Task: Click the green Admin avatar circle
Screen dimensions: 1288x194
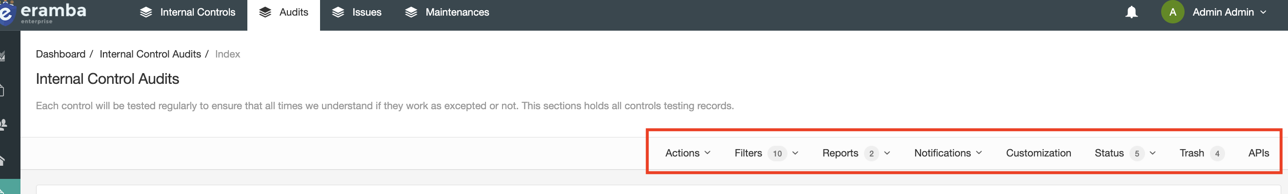Action: (x=1172, y=12)
